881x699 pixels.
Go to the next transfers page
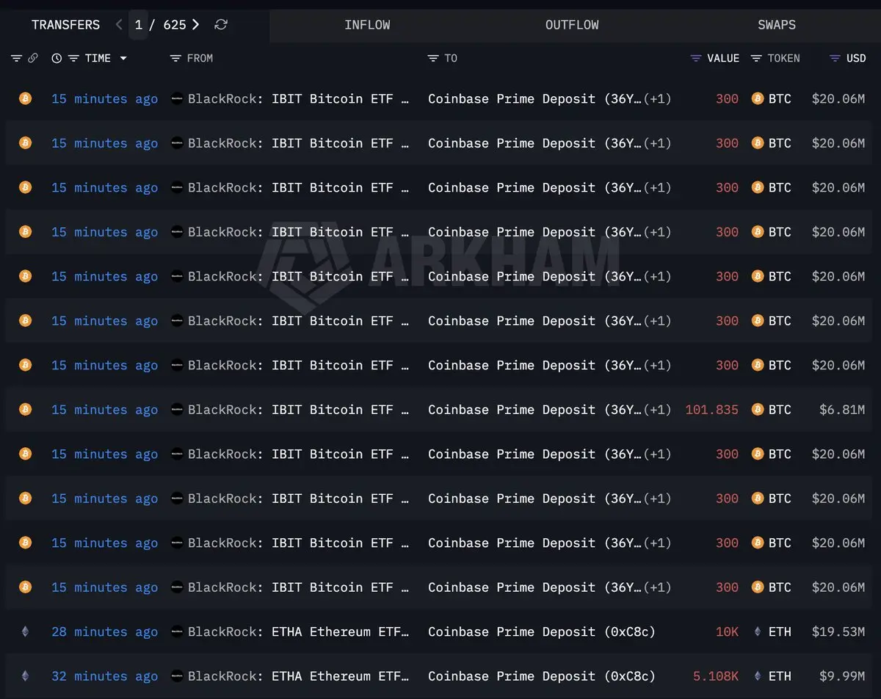(x=195, y=25)
